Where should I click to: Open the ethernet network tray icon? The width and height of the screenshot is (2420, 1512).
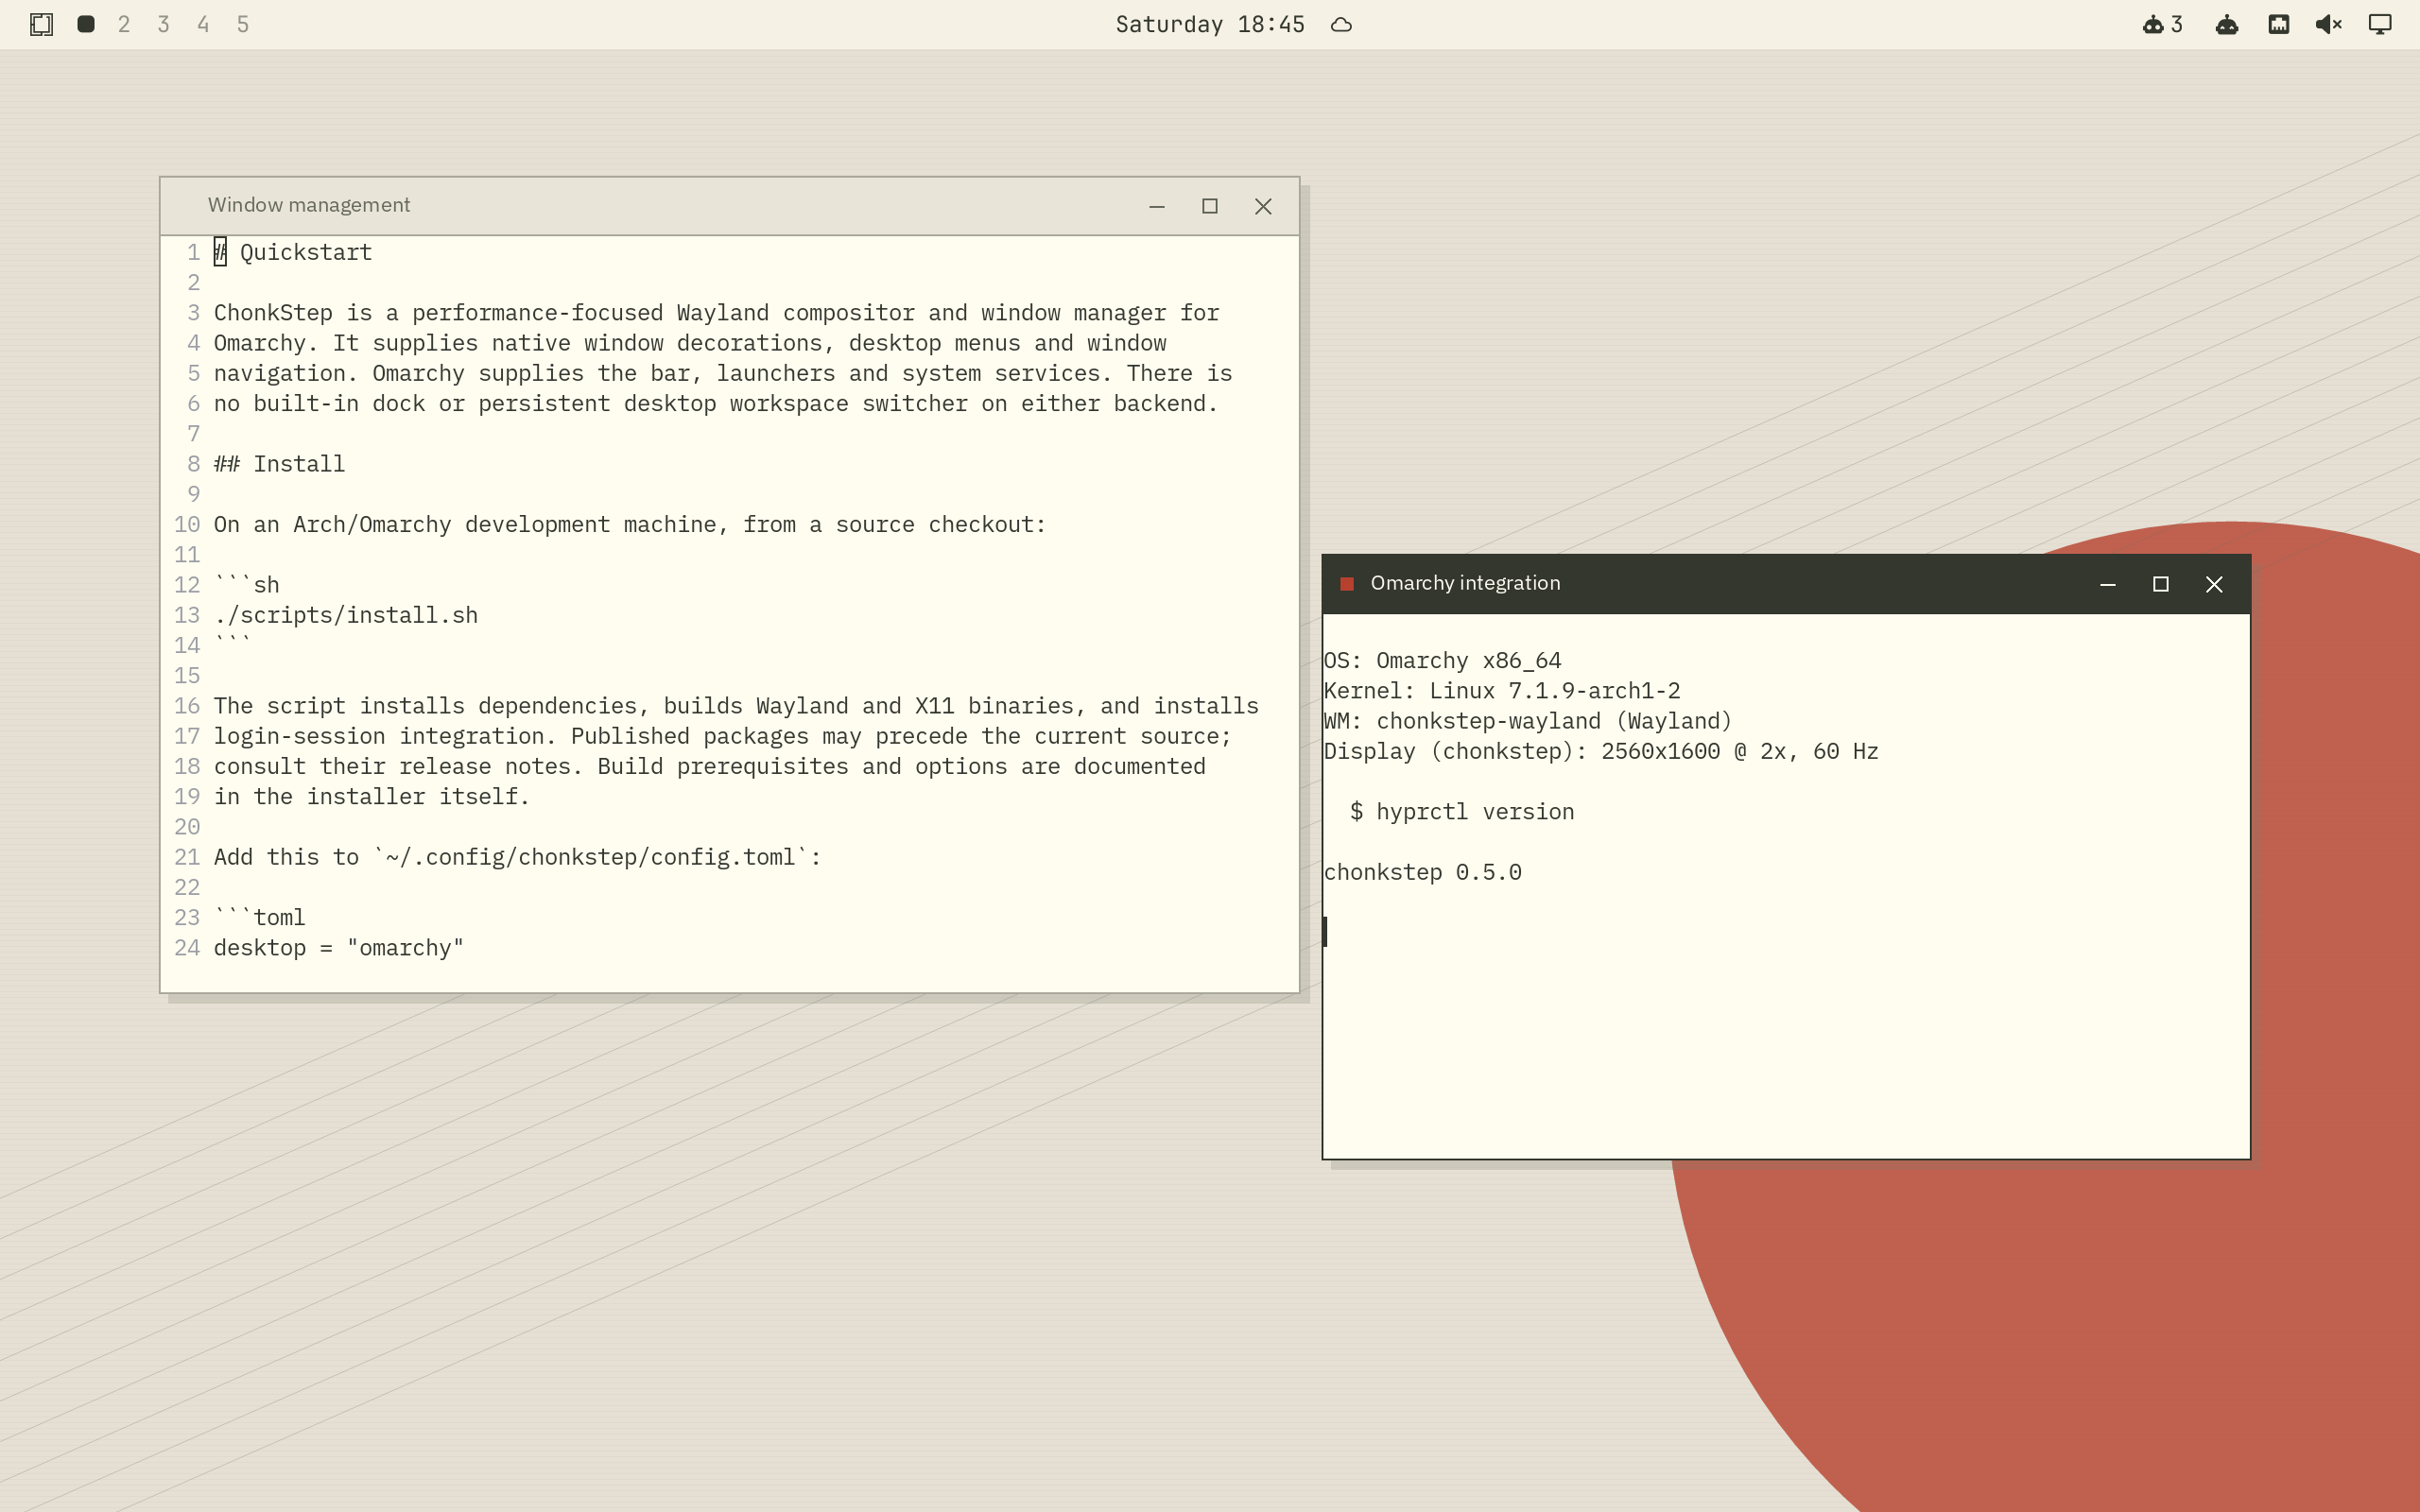[x=2279, y=24]
